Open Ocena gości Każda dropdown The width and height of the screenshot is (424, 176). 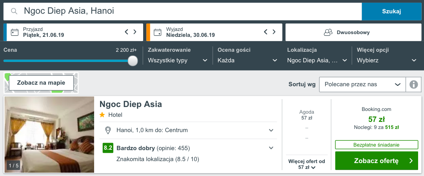pyautogui.click(x=247, y=60)
